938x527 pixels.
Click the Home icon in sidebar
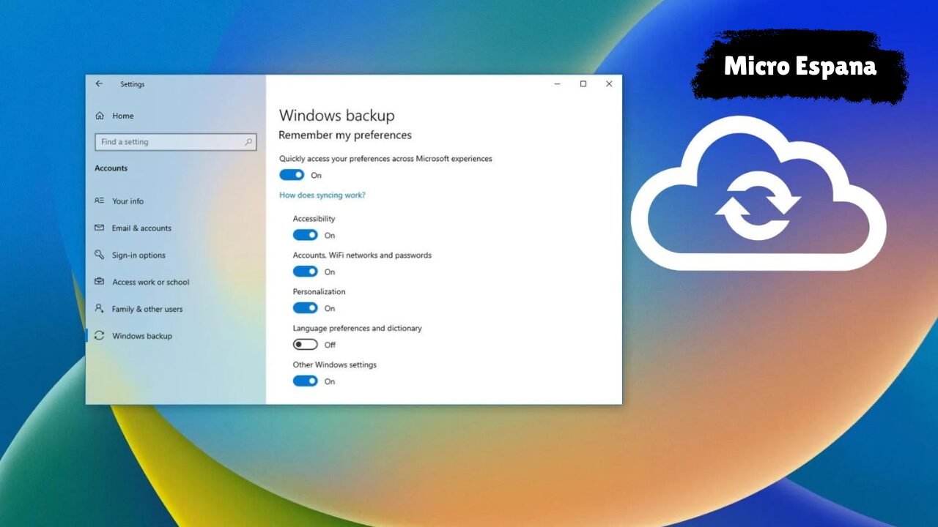tap(100, 116)
